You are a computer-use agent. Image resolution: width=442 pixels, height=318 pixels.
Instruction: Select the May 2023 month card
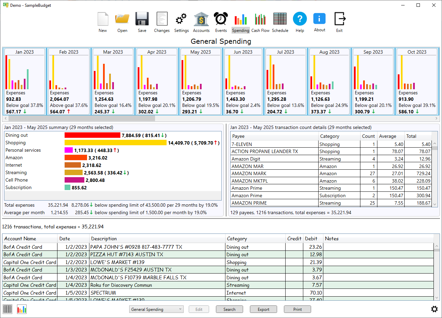(201, 81)
